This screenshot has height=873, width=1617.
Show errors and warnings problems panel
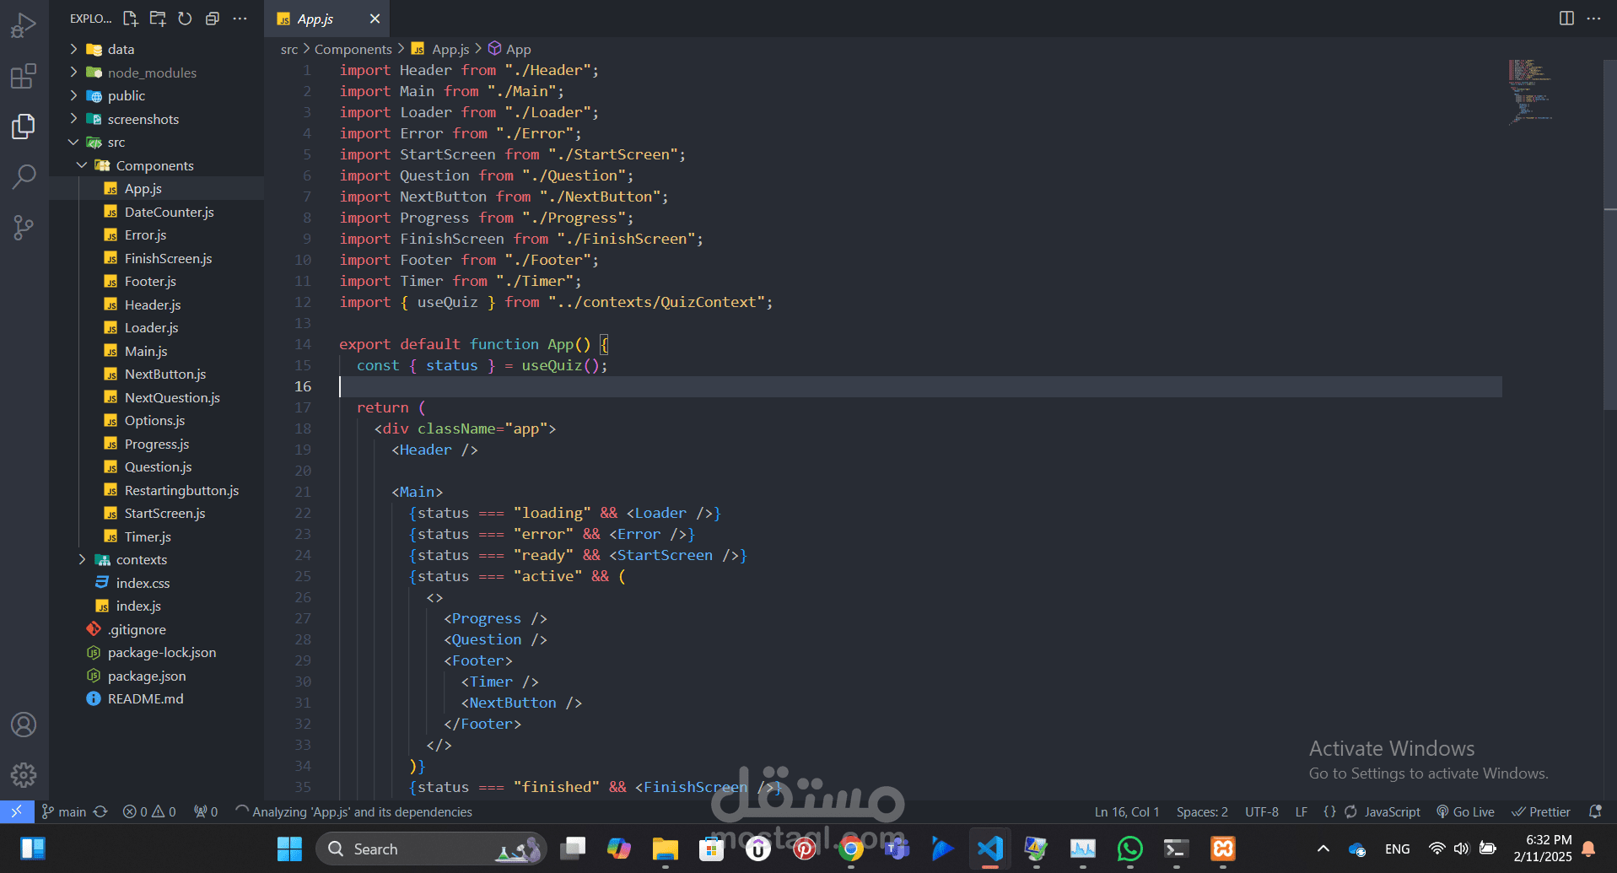[x=149, y=811]
